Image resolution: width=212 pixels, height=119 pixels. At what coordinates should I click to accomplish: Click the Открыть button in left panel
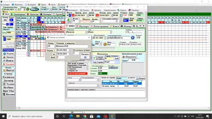point(8,50)
